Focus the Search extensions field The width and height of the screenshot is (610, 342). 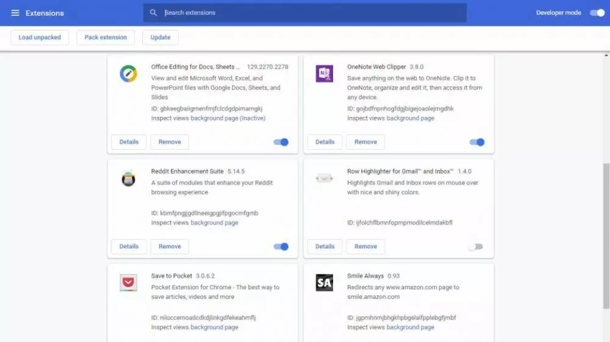[305, 13]
